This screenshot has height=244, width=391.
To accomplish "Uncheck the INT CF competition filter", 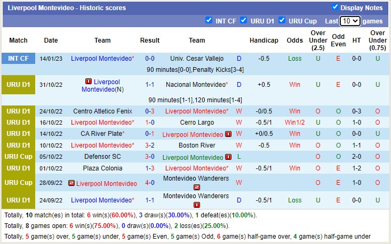I will [x=209, y=20].
